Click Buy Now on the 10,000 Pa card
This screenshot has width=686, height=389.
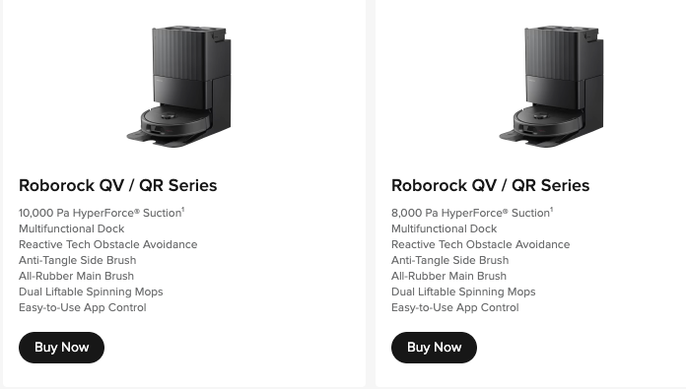pyautogui.click(x=61, y=348)
